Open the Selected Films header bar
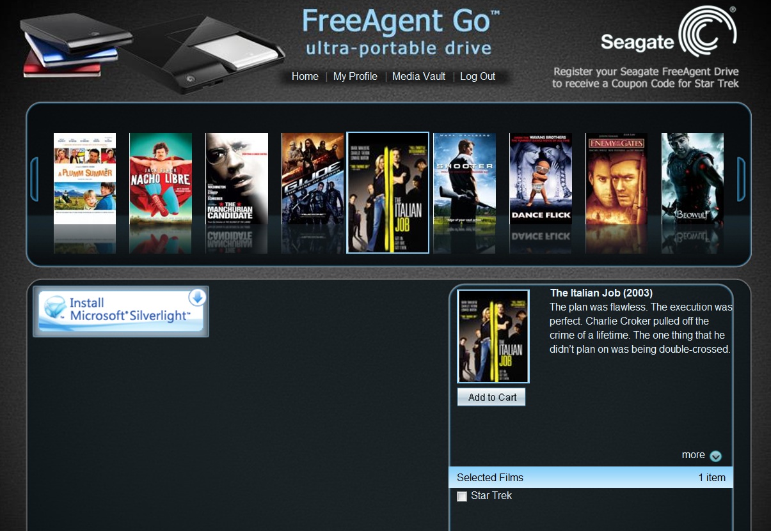 pos(591,477)
